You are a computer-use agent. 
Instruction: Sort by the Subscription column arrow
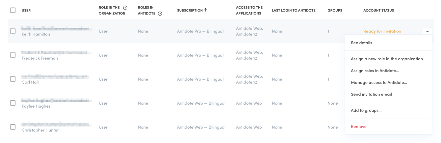206,10
